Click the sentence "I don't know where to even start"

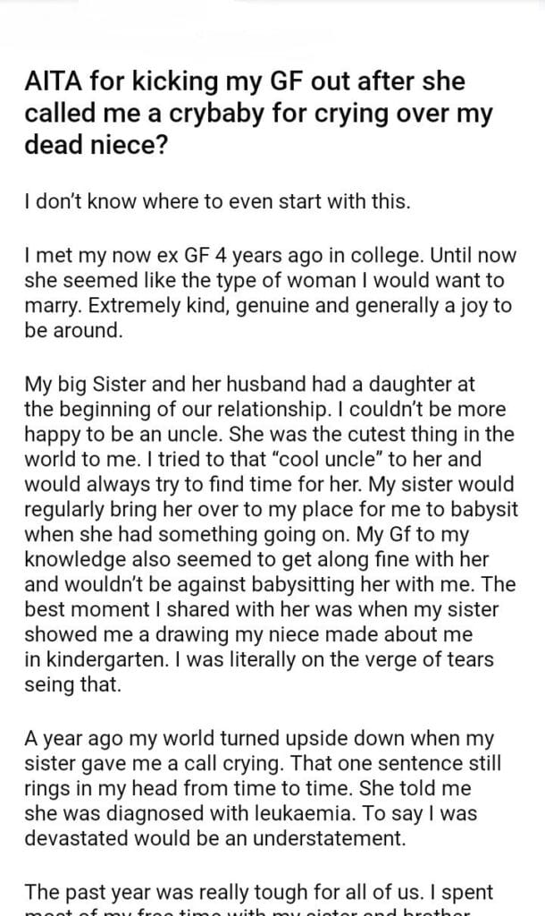point(217,200)
